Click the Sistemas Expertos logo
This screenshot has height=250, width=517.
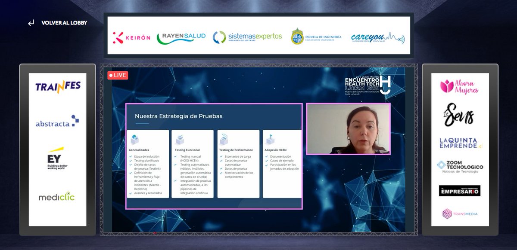pos(247,37)
